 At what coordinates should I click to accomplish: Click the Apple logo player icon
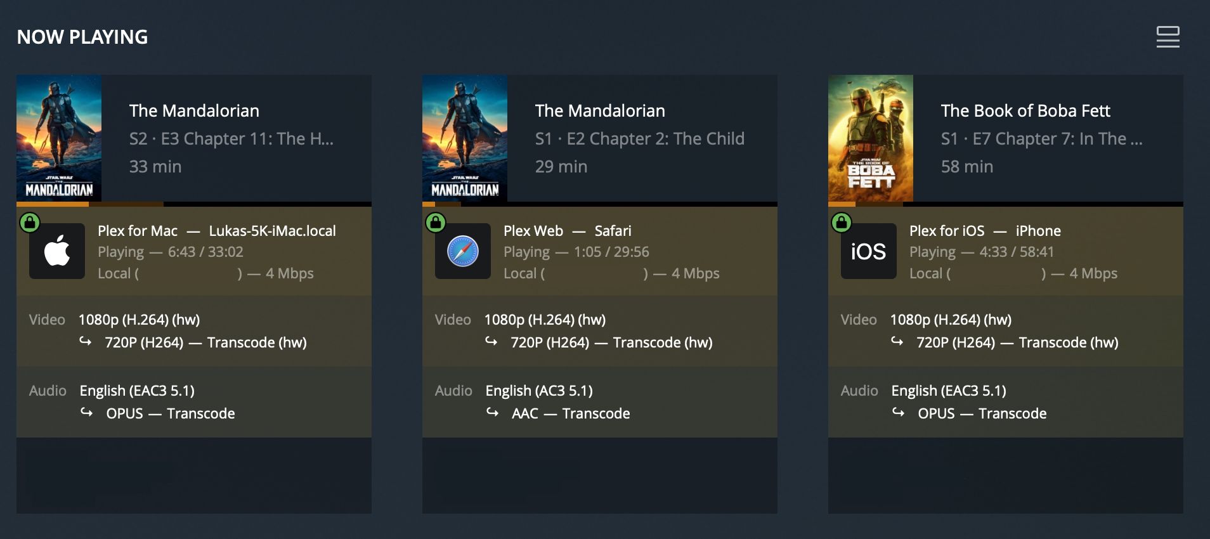point(57,251)
